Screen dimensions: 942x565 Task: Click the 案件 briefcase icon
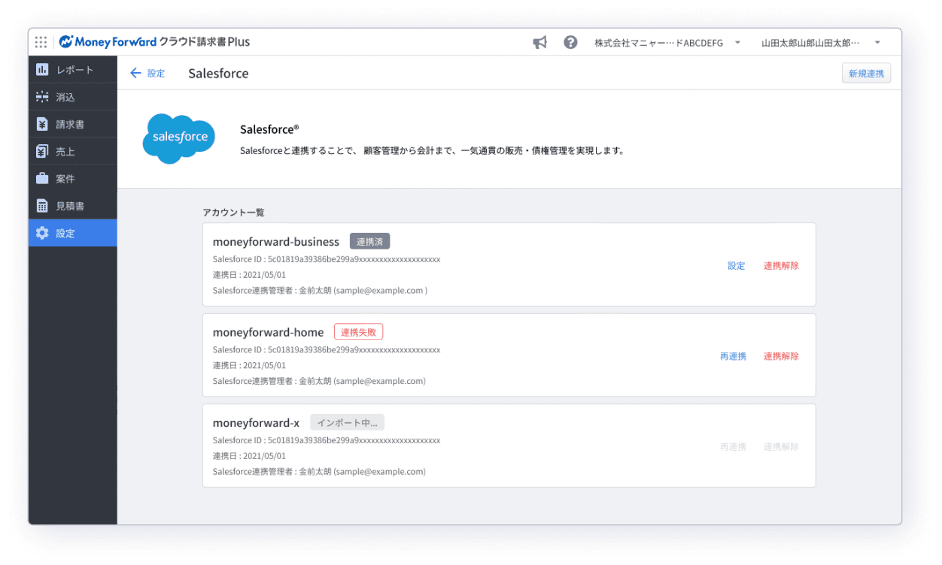(x=42, y=179)
